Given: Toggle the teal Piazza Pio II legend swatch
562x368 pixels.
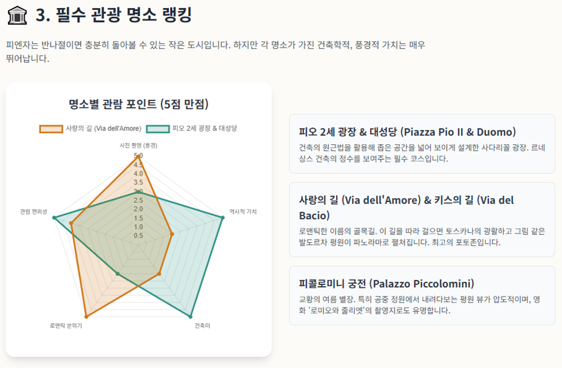Looking at the screenshot, I should (x=158, y=129).
